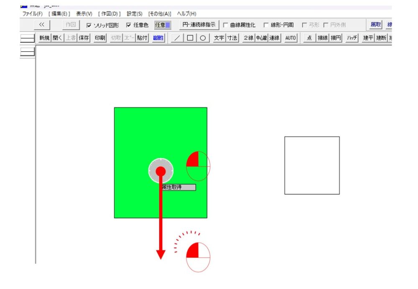
Task: Click the 属取 attribute-get button
Action: (x=375, y=25)
